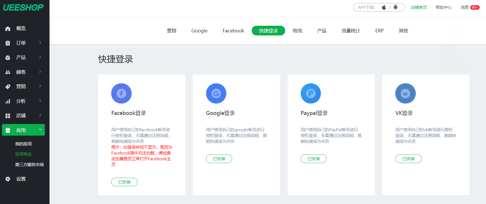Image resolution: width=486 pixels, height=204 pixels.
Task: Click the Overview home icon in sidebar
Action: coord(8,29)
